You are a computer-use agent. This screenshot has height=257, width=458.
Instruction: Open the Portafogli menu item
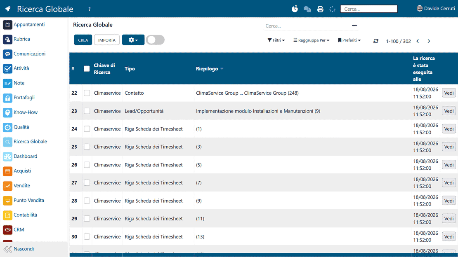coord(24,98)
